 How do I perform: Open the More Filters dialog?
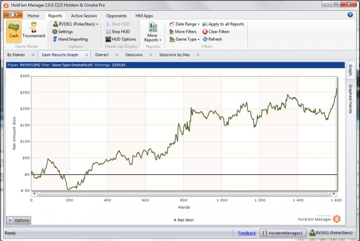[172, 31]
